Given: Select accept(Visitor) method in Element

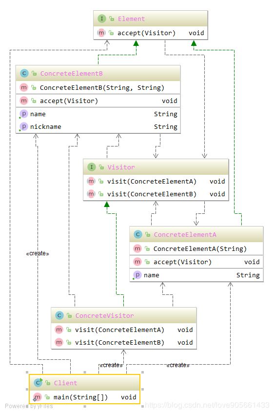Looking at the screenshot, I should coord(151,33).
